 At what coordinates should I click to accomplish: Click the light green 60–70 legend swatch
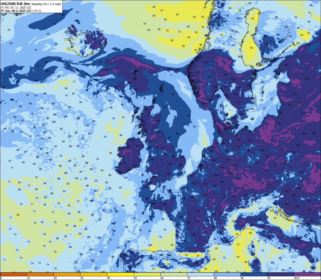pyautogui.click(x=174, y=274)
